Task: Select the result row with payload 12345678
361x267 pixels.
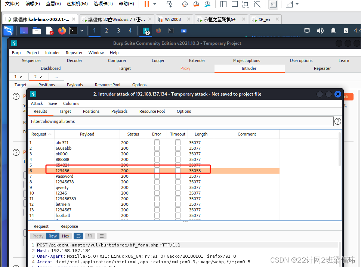Action: pyautogui.click(x=154, y=182)
